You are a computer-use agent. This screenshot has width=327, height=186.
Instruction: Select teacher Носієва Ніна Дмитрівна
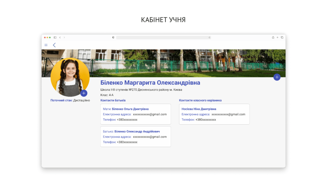click(x=199, y=109)
